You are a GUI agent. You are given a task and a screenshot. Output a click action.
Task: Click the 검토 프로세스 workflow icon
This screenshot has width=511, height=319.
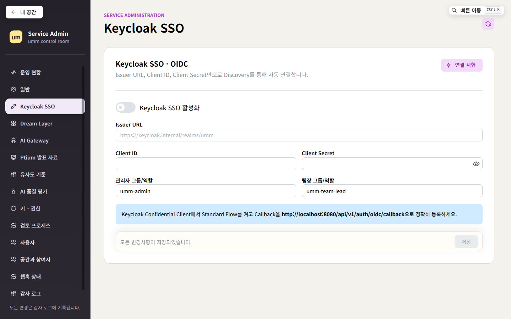13,225
